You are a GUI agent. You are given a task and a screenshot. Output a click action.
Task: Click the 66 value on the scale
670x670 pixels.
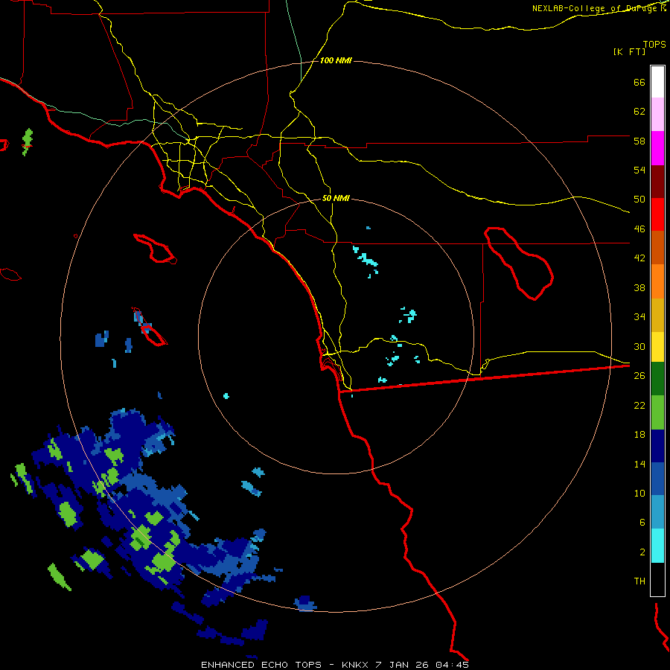tap(639, 82)
